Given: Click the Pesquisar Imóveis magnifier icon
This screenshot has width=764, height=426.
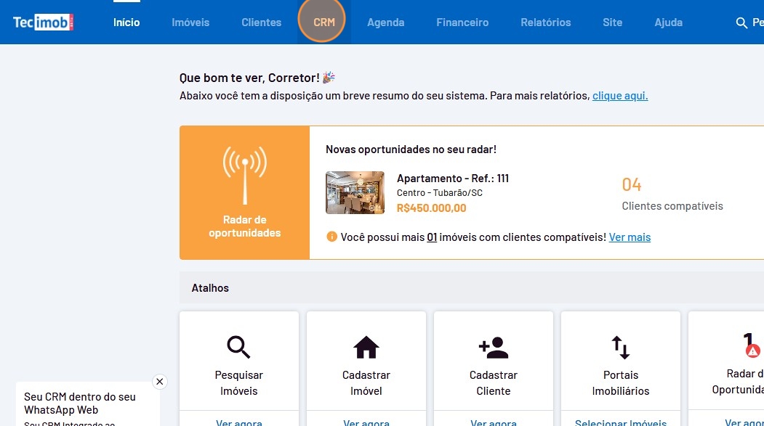Looking at the screenshot, I should click(x=238, y=348).
